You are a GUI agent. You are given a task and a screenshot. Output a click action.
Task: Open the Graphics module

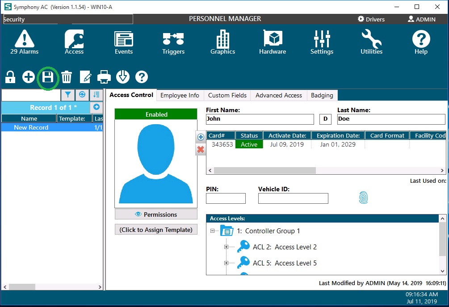[x=223, y=42]
